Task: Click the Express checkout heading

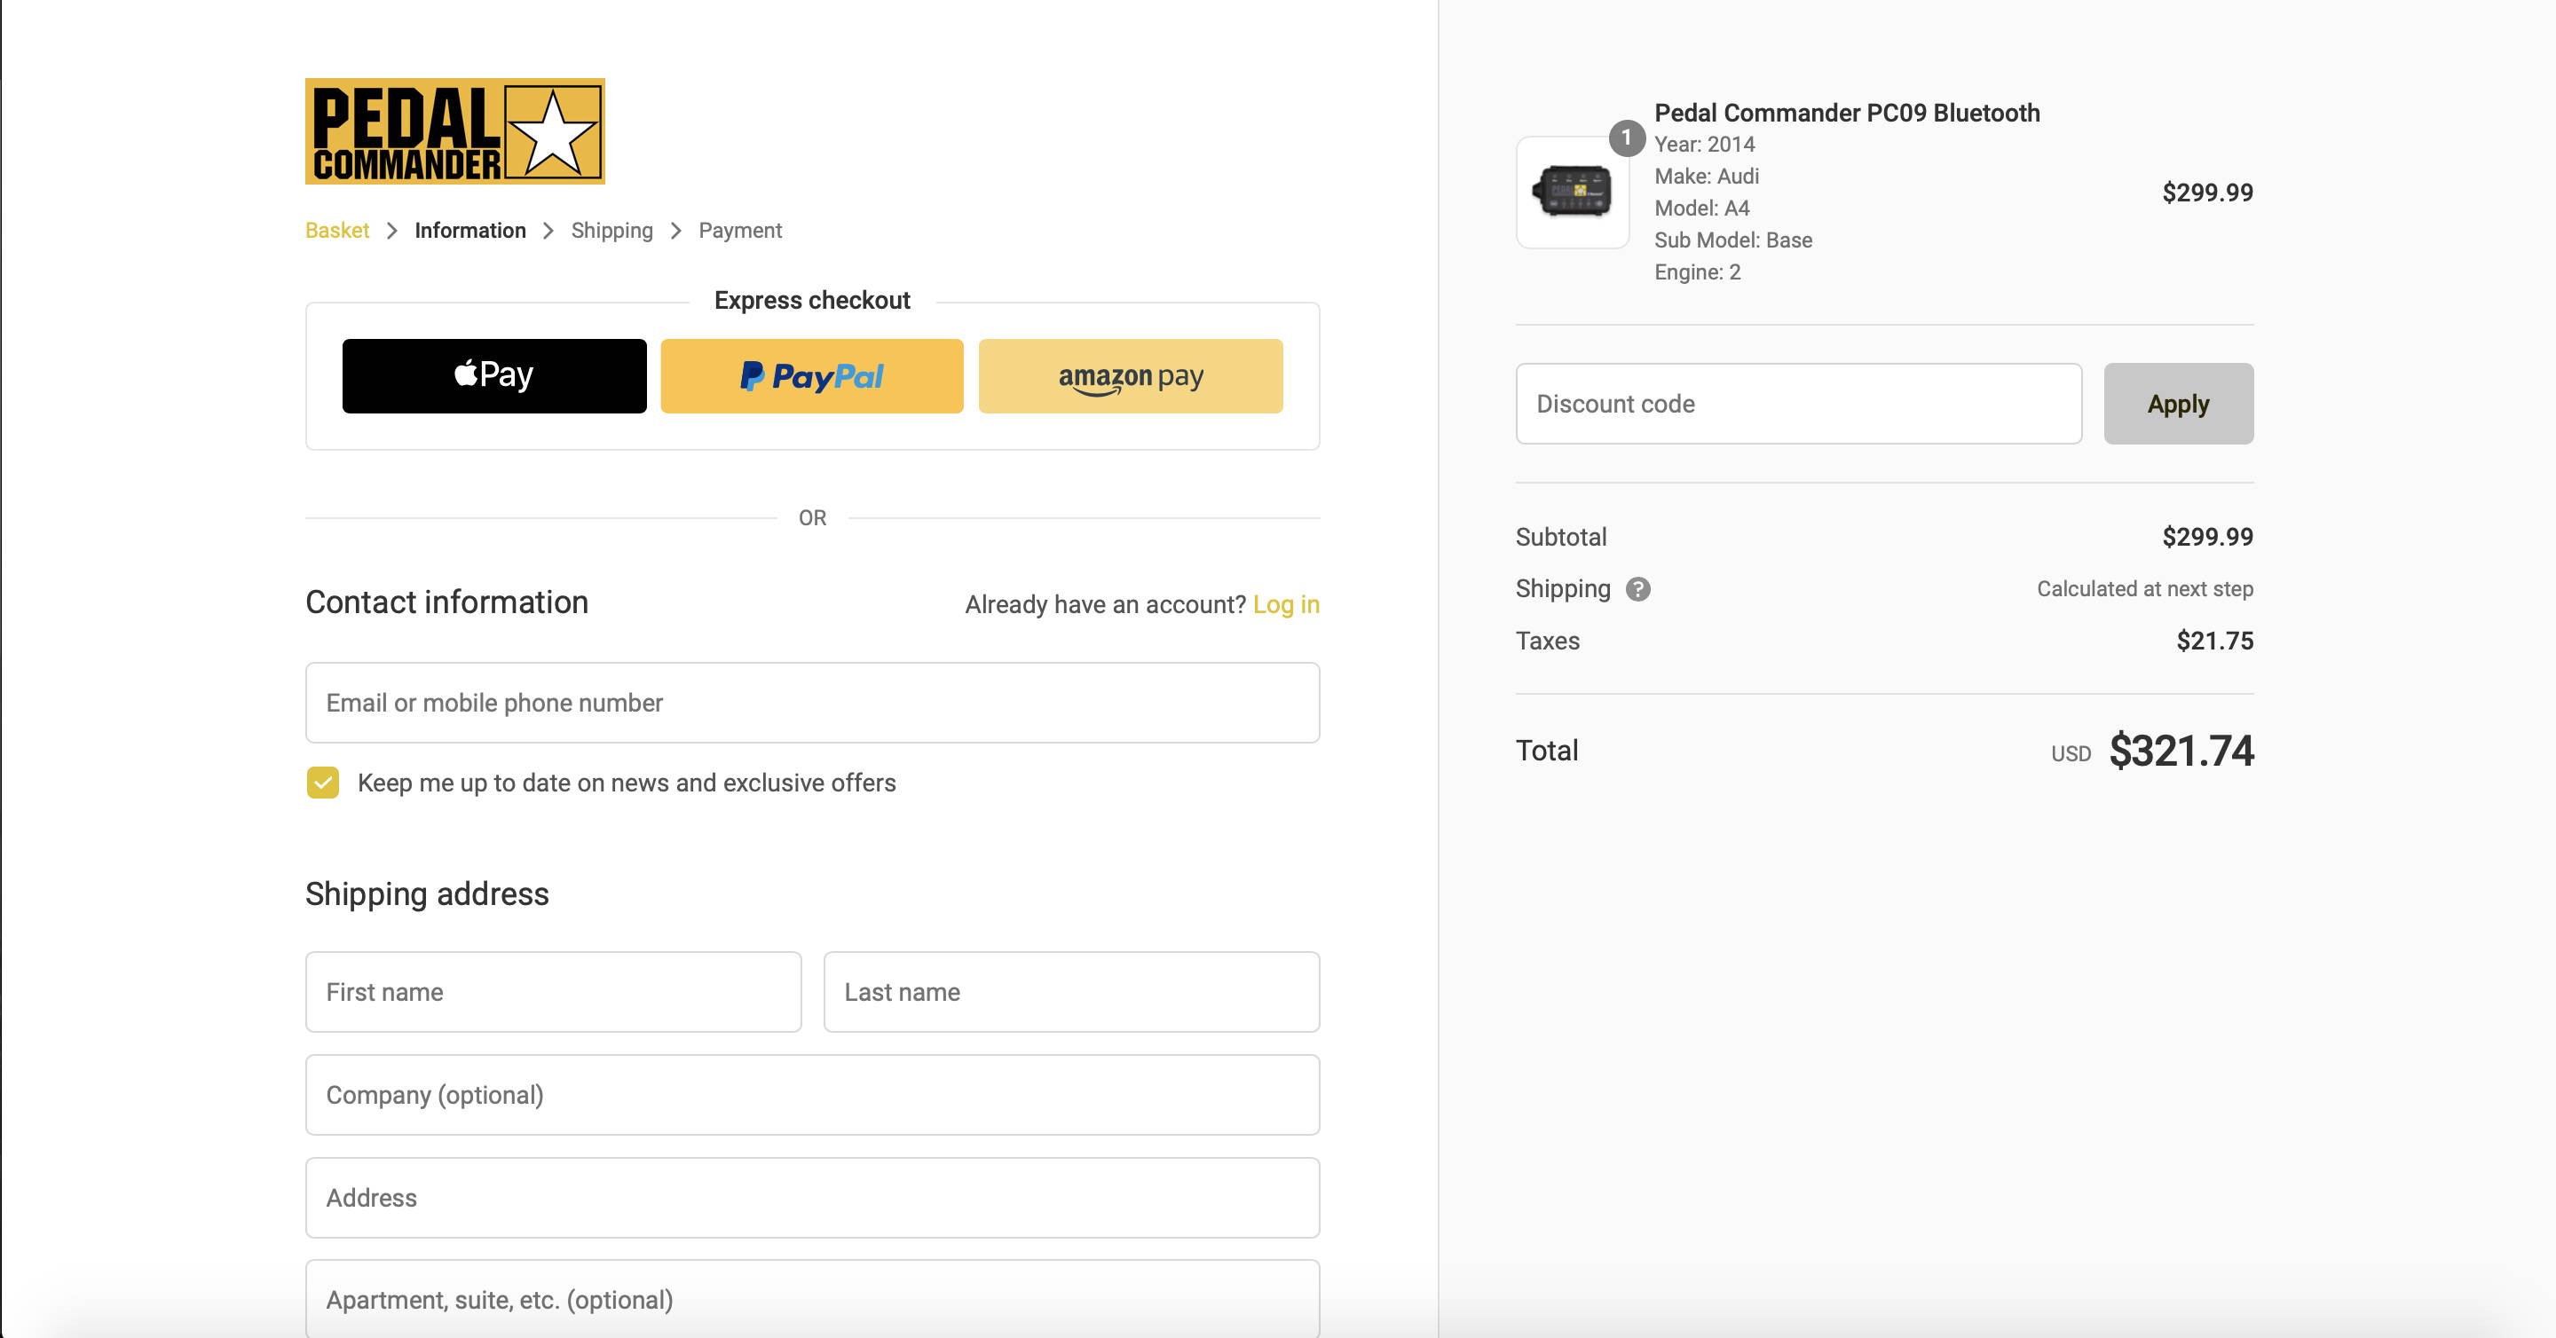Action: pos(812,301)
